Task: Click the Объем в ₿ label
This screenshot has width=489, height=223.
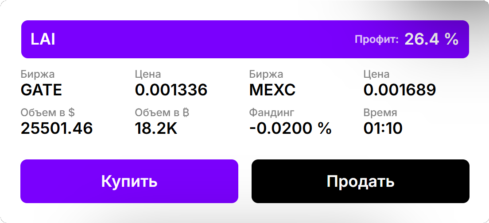Action: click(162, 112)
